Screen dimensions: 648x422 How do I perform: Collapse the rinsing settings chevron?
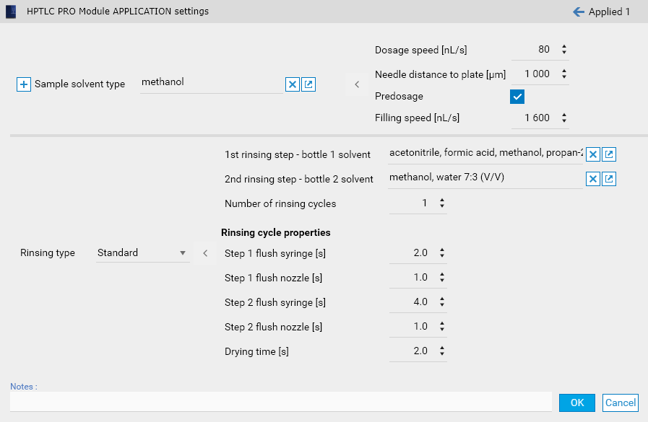pos(205,253)
